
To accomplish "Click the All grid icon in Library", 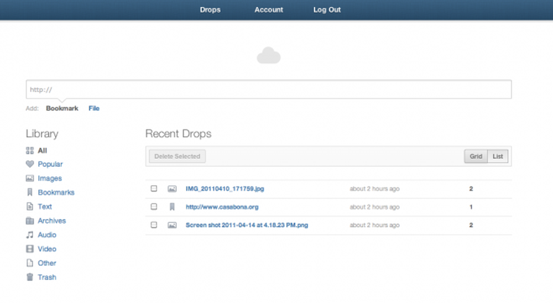I will point(30,150).
